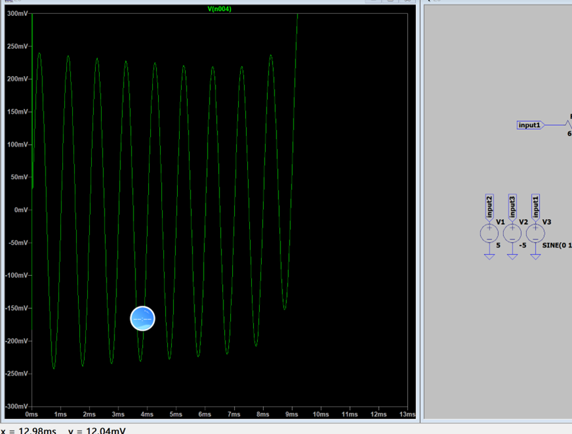
Task: Select the V2 voltage source symbol
Action: [512, 234]
